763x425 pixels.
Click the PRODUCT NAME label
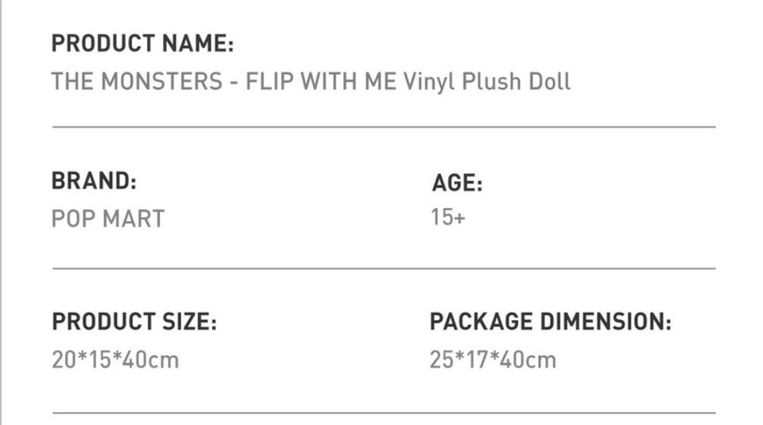[142, 44]
